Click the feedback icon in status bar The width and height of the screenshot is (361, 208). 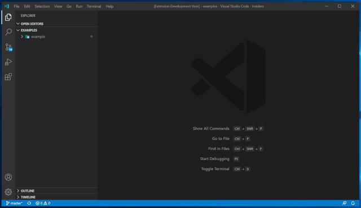click(345, 203)
